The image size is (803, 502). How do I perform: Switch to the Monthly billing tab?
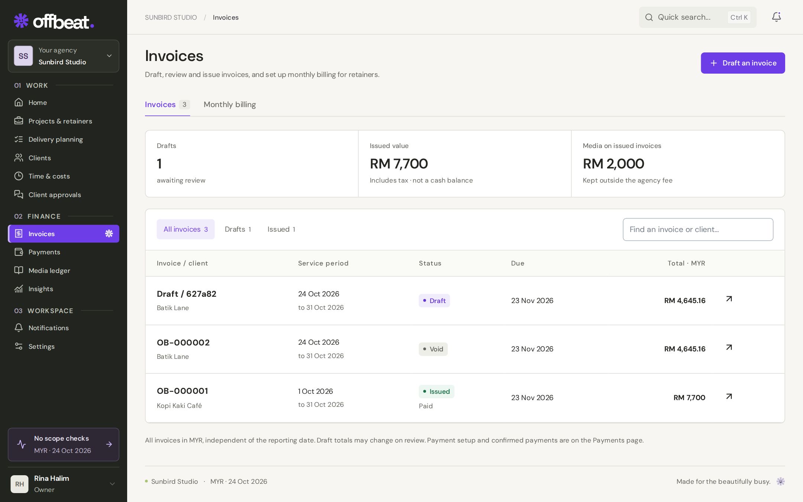pyautogui.click(x=230, y=104)
